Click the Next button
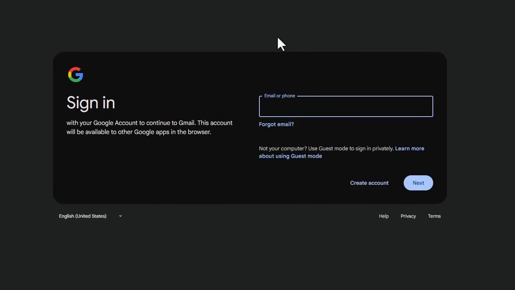515x290 pixels. [418, 183]
